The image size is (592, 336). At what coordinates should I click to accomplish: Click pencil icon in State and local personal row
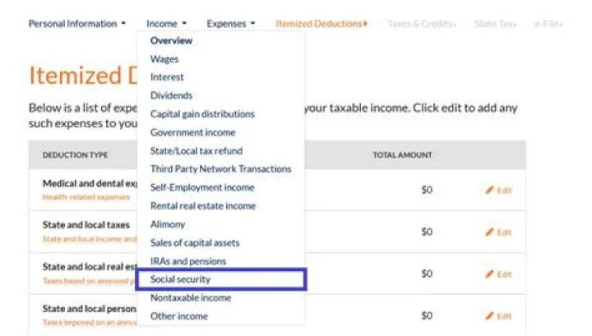coord(489,316)
